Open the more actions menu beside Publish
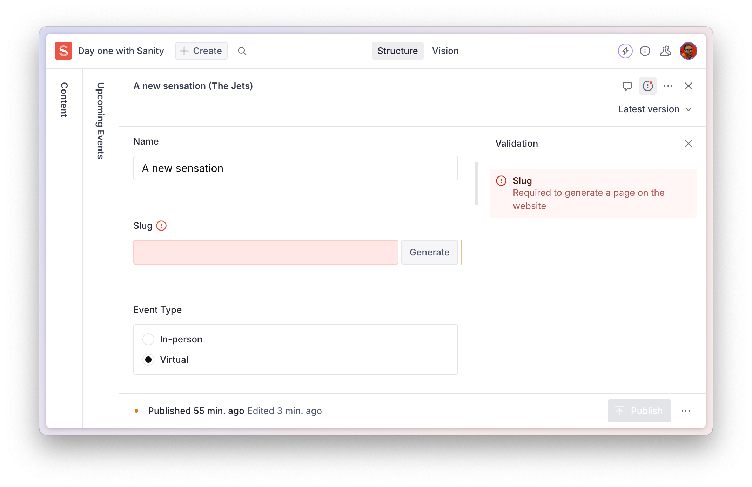The image size is (752, 487). click(x=686, y=411)
